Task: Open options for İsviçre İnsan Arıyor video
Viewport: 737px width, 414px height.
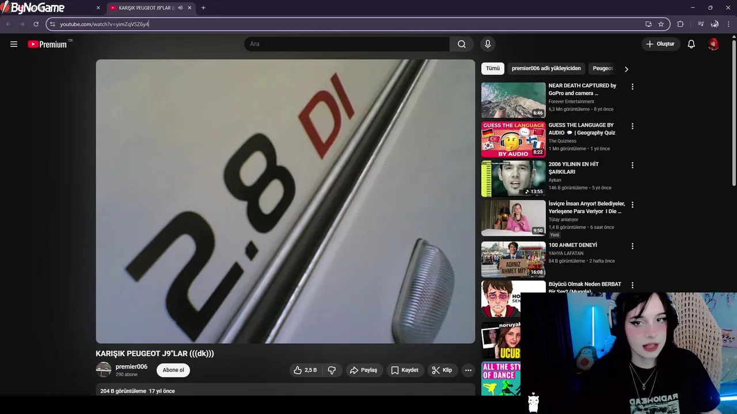Action: point(632,205)
